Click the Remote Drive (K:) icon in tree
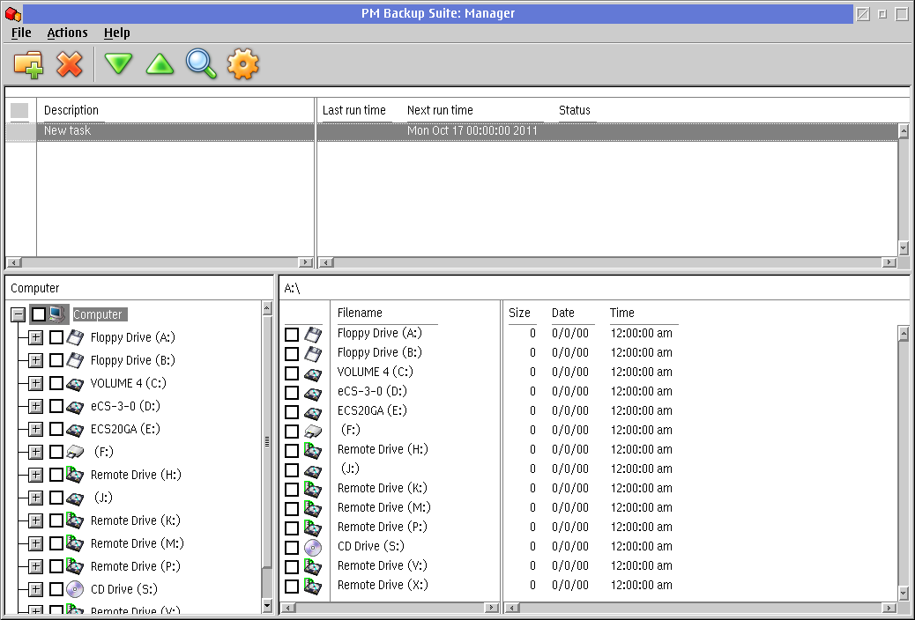Image resolution: width=915 pixels, height=620 pixels. [75, 520]
